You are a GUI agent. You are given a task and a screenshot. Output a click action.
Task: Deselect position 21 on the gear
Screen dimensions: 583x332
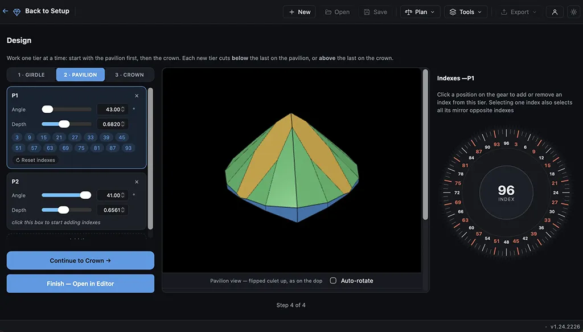coord(555,183)
